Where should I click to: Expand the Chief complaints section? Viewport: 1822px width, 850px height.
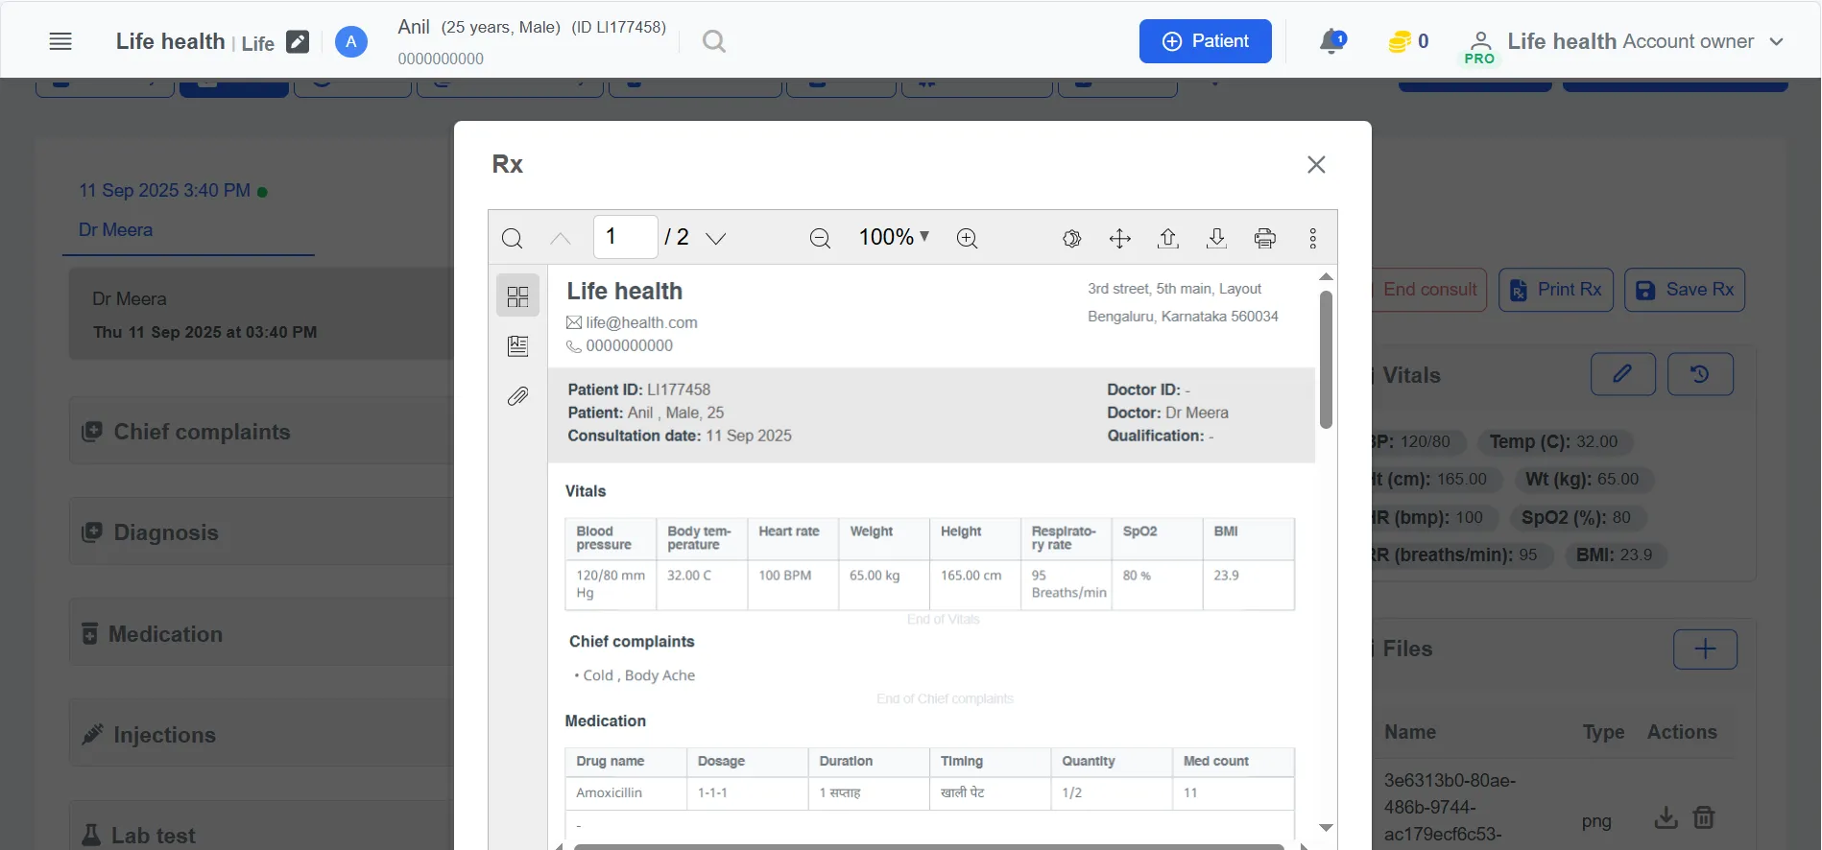coord(261,432)
